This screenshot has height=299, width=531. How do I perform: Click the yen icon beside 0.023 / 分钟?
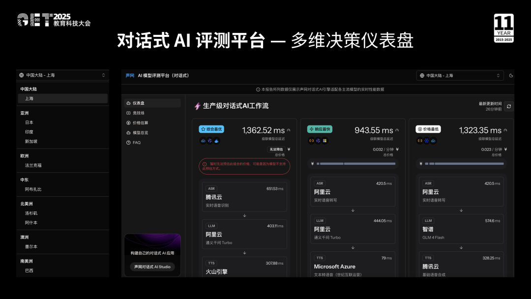click(505, 149)
